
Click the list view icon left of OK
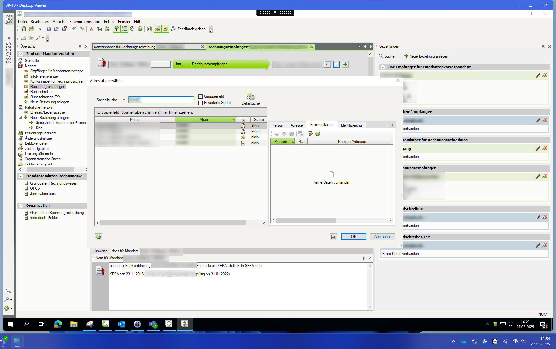[334, 237]
